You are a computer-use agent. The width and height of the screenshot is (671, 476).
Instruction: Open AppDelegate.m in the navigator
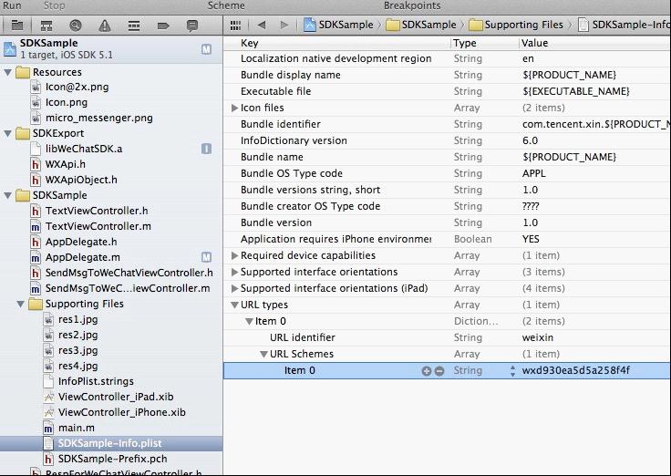click(x=82, y=258)
